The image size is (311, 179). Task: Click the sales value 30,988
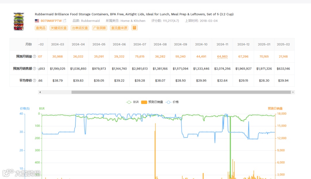click(x=58, y=57)
